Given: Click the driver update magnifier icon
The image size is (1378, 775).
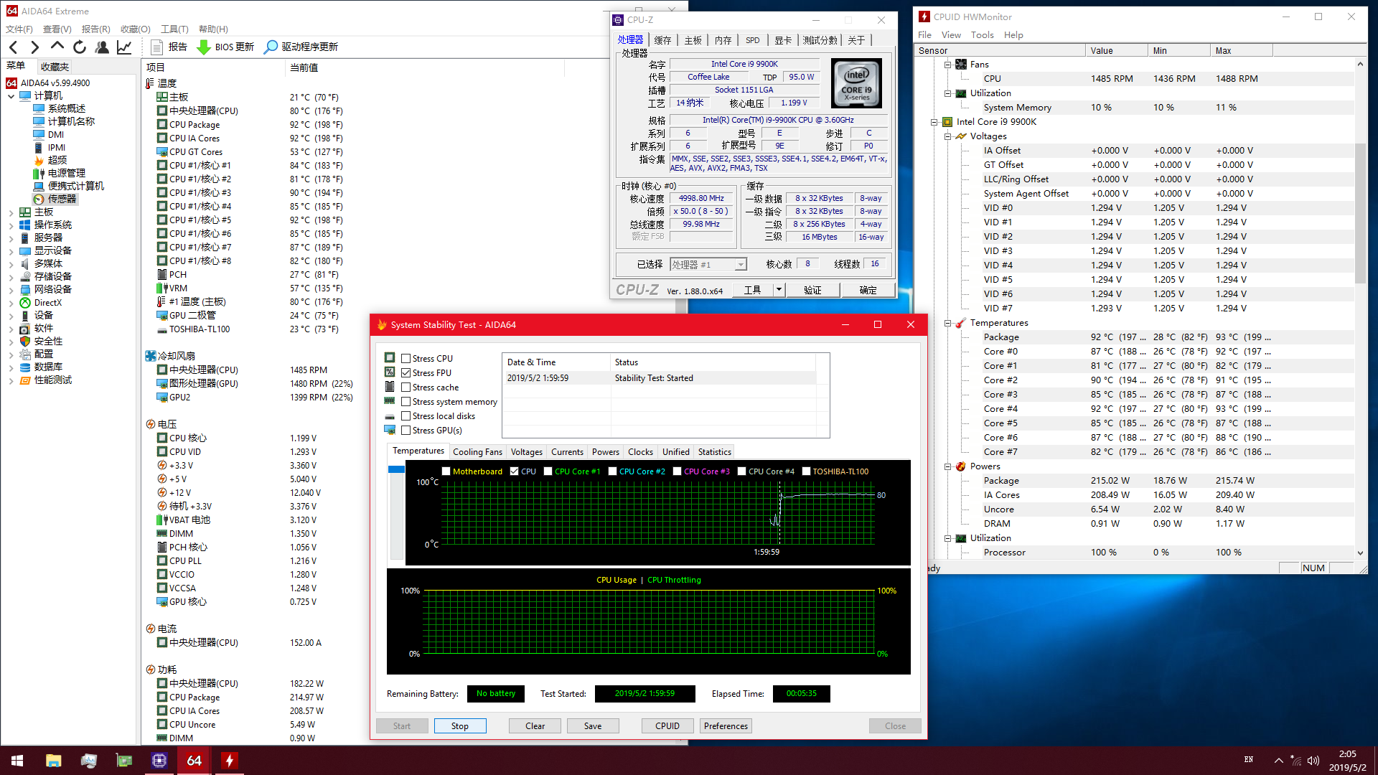Looking at the screenshot, I should [x=271, y=47].
